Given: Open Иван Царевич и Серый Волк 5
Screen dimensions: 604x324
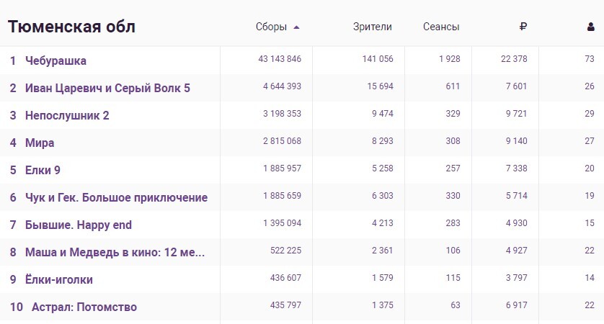Looking at the screenshot, I should [107, 88].
